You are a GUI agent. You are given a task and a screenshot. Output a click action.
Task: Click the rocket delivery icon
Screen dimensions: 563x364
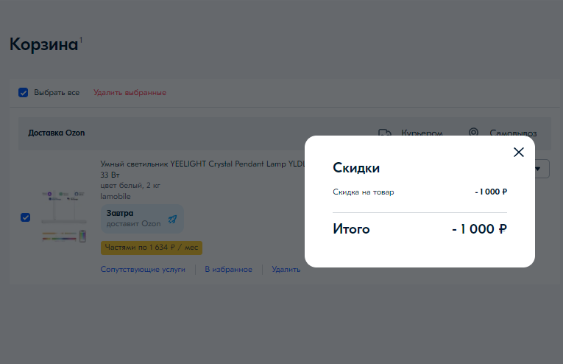click(x=172, y=219)
